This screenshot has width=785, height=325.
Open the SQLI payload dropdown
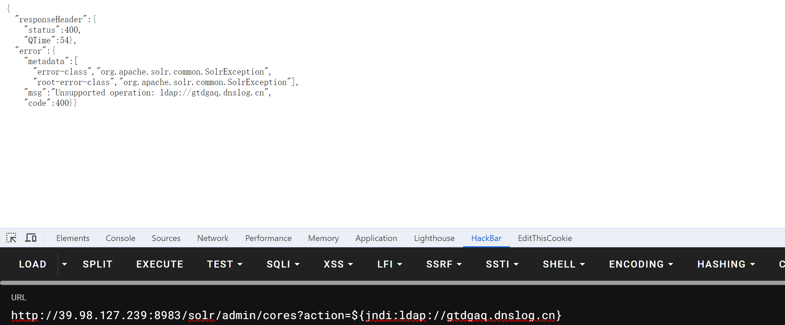click(283, 264)
